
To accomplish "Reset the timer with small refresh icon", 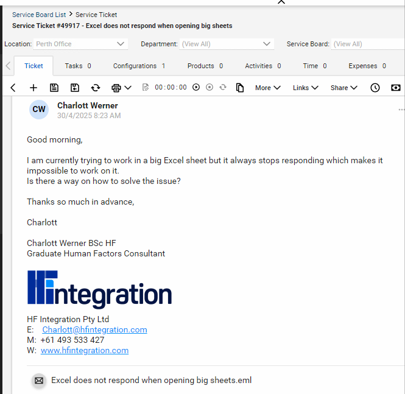I will (223, 87).
